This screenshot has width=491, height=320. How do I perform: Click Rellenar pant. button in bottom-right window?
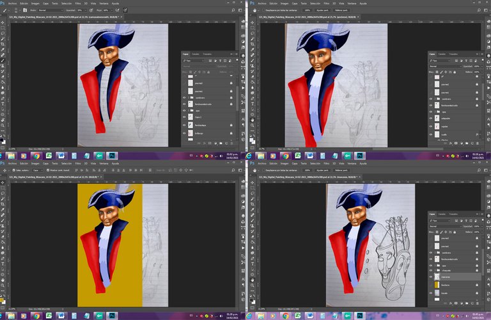(341, 170)
